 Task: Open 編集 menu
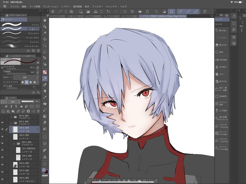click(24, 6)
